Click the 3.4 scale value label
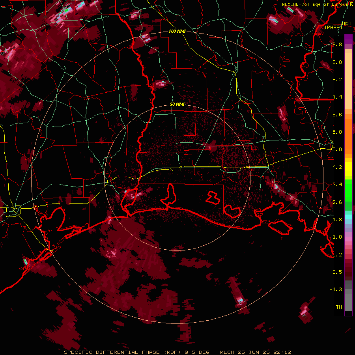Viewport: 355px width, 355px height. [x=337, y=185]
